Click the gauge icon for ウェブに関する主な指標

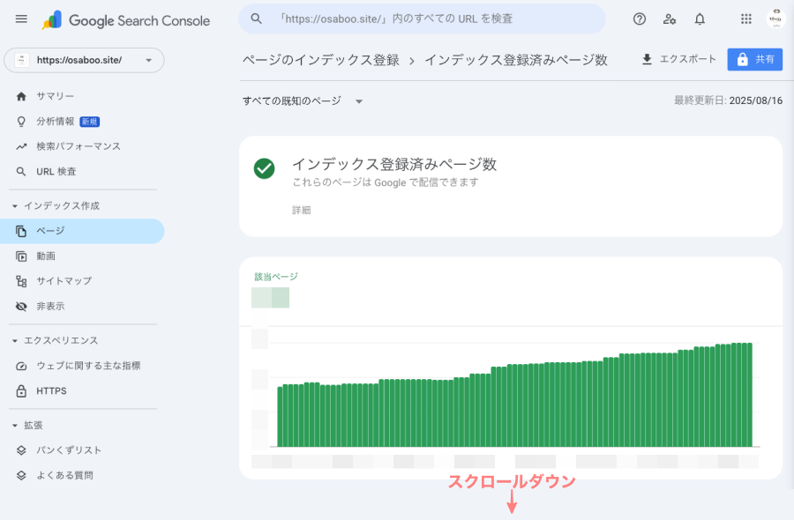click(x=21, y=366)
